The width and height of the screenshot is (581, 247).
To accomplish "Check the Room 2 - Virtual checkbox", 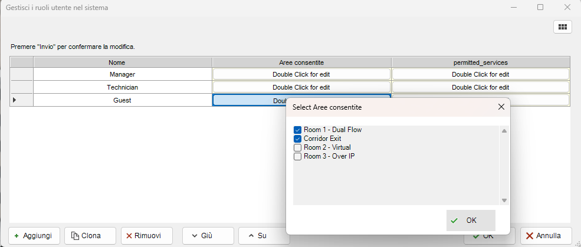I will [298, 147].
